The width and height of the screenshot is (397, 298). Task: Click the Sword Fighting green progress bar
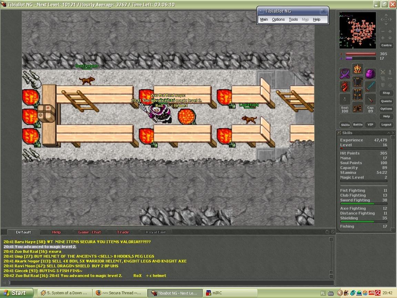pos(364,203)
